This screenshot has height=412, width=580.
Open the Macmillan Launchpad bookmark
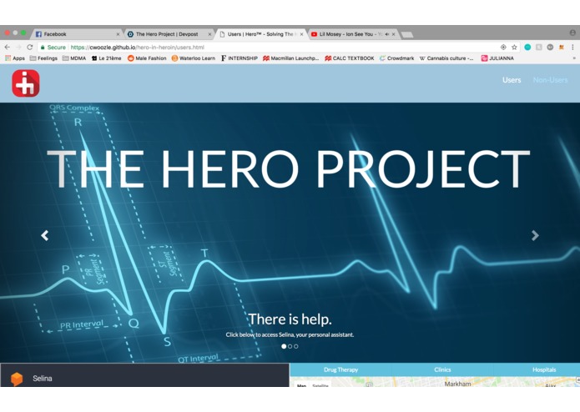pos(290,58)
